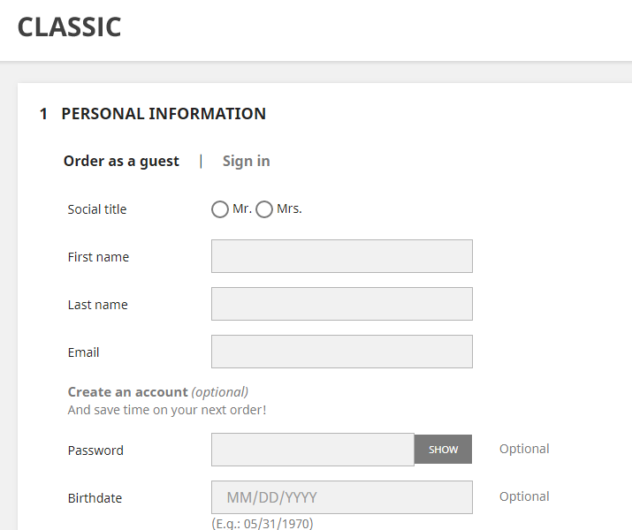
Task: Choose the Mrs. radio button
Action: 264,210
